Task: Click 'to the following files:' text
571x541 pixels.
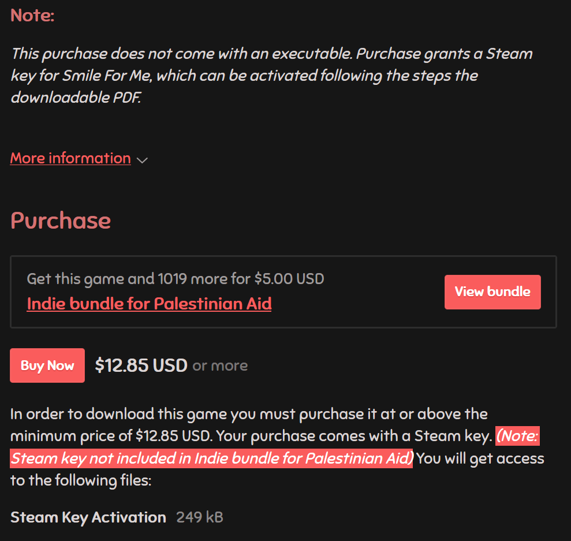Action: 81,480
